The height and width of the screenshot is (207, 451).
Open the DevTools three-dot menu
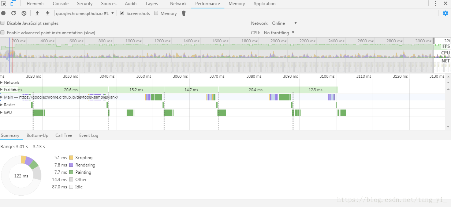coord(435,4)
